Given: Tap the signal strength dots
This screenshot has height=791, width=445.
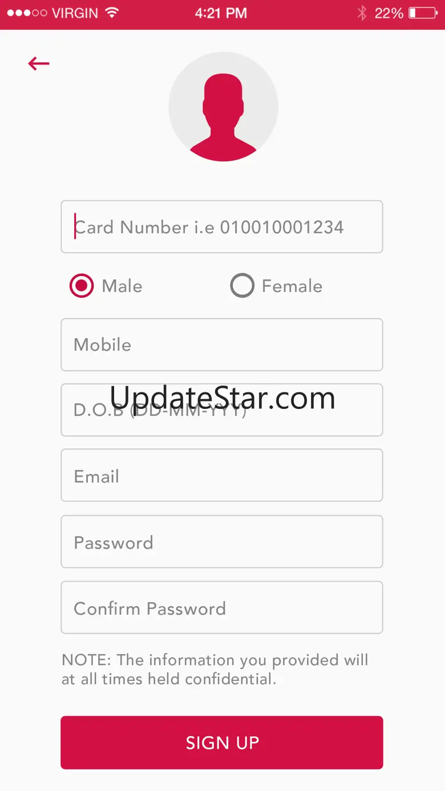Looking at the screenshot, I should 27,13.
